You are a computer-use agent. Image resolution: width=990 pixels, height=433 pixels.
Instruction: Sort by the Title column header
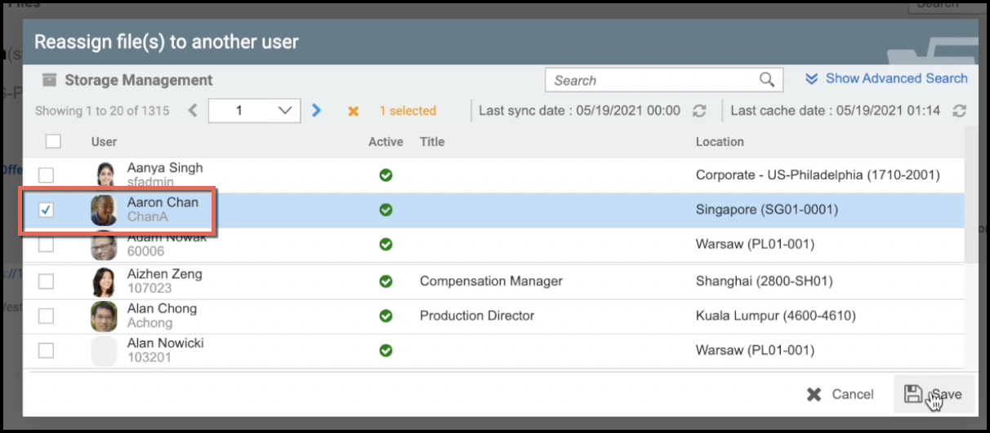coord(431,142)
